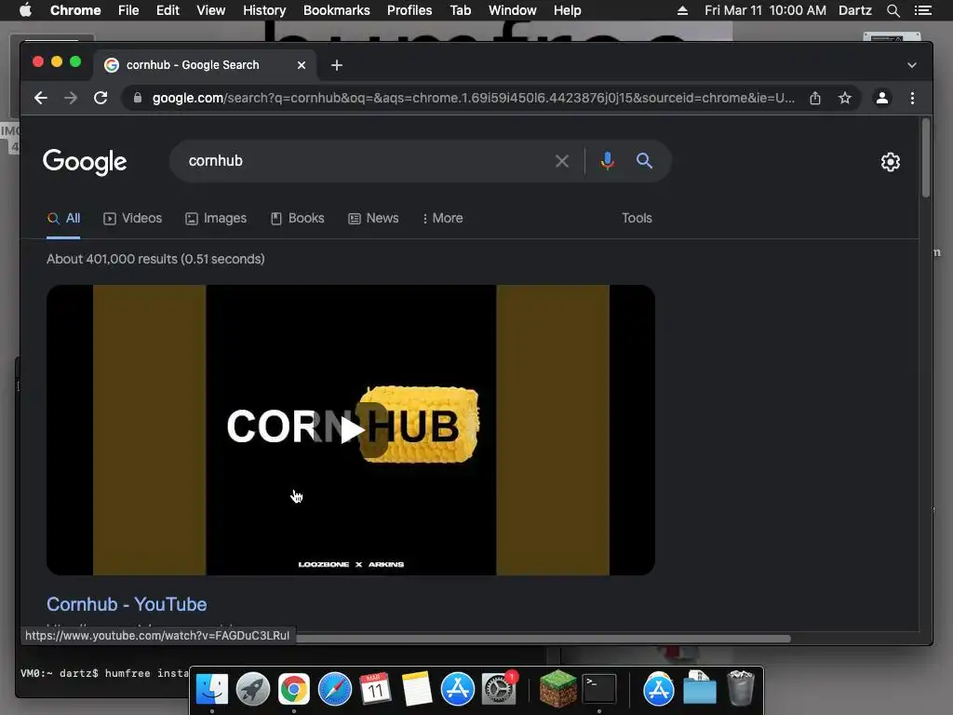
Task: Open Calendar from the Dock
Action: 375,689
